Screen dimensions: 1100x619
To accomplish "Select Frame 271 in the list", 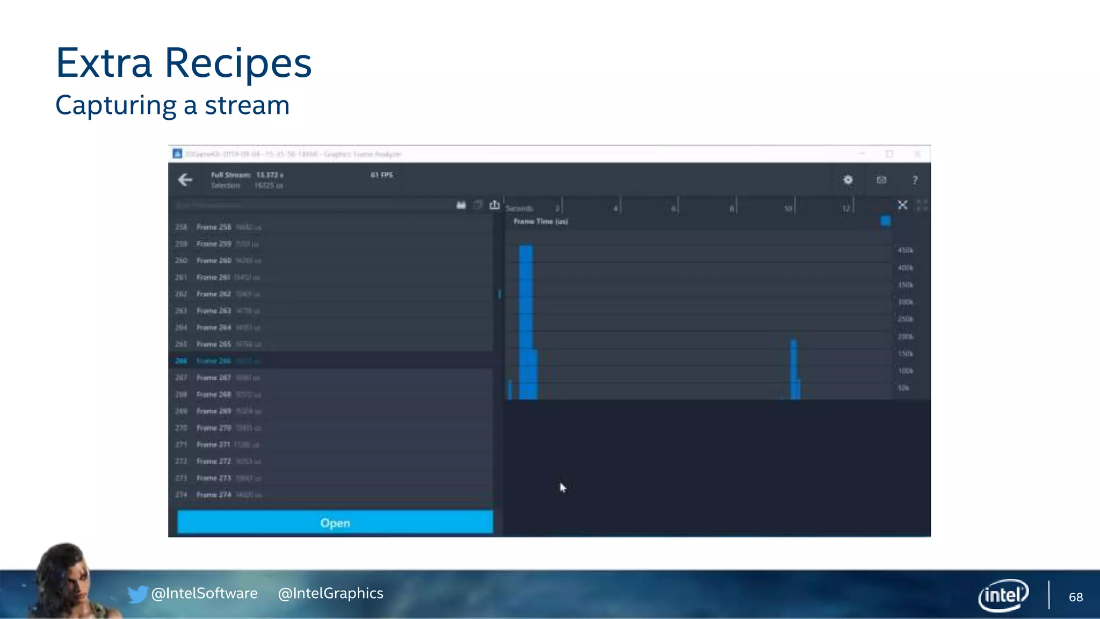I will click(331, 444).
